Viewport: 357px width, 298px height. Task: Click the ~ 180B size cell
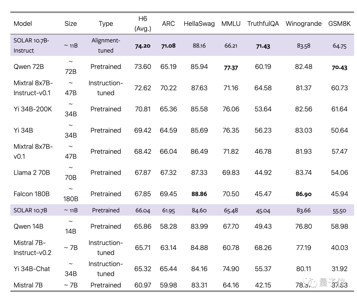(70, 194)
